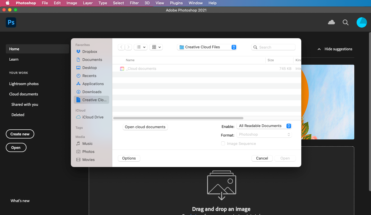Click the suggestion artwork thumbnail

coord(328,102)
